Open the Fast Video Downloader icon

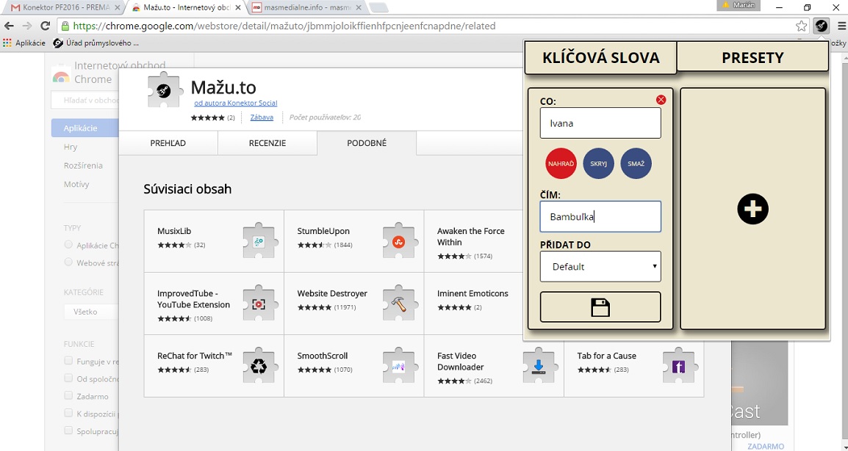538,366
